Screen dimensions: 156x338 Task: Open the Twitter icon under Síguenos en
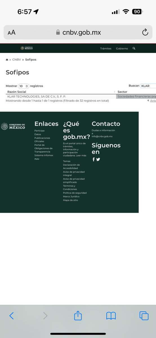pos(98,159)
